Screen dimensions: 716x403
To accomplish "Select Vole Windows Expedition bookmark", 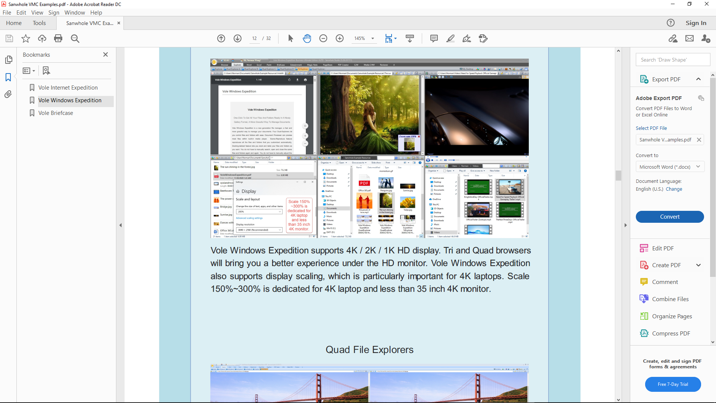I will click(x=70, y=100).
